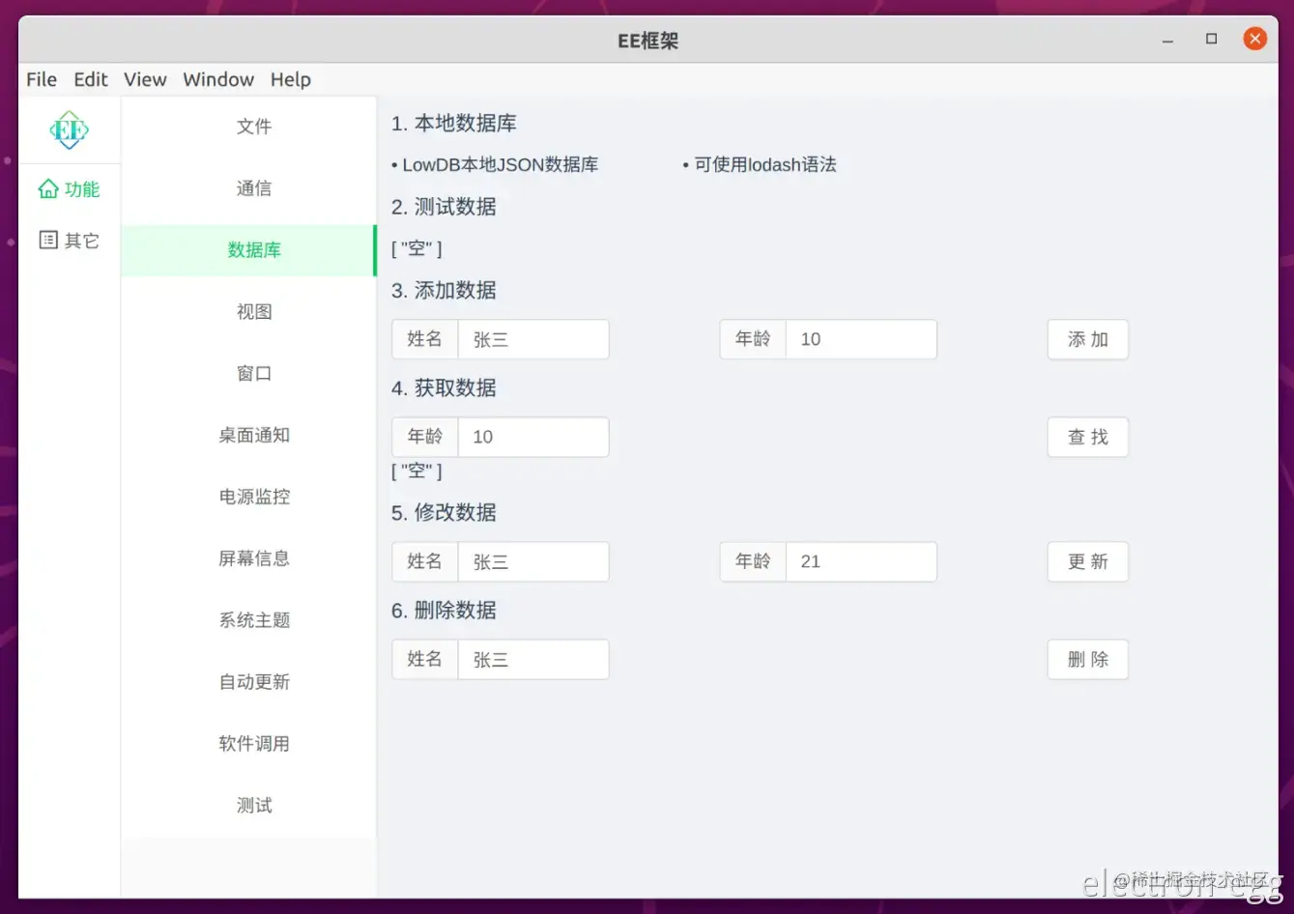Click the 4. 获取数据 heading

tap(444, 387)
